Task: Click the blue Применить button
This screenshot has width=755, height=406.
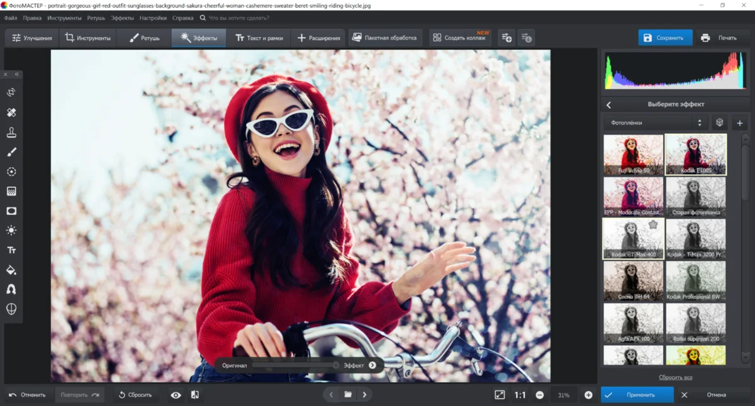Action: point(637,395)
